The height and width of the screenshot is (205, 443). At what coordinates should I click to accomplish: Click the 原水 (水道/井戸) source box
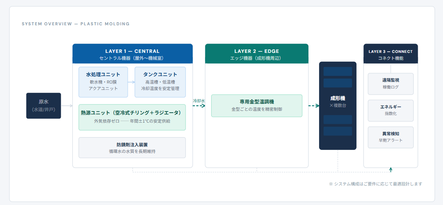[44, 106]
